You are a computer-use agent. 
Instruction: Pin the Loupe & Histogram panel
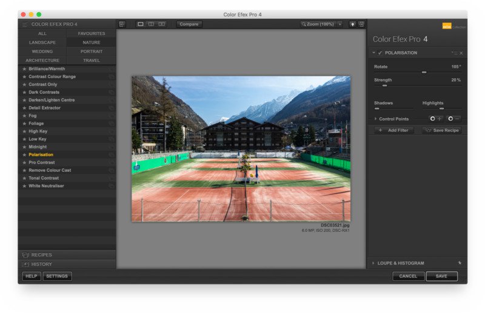click(x=460, y=263)
